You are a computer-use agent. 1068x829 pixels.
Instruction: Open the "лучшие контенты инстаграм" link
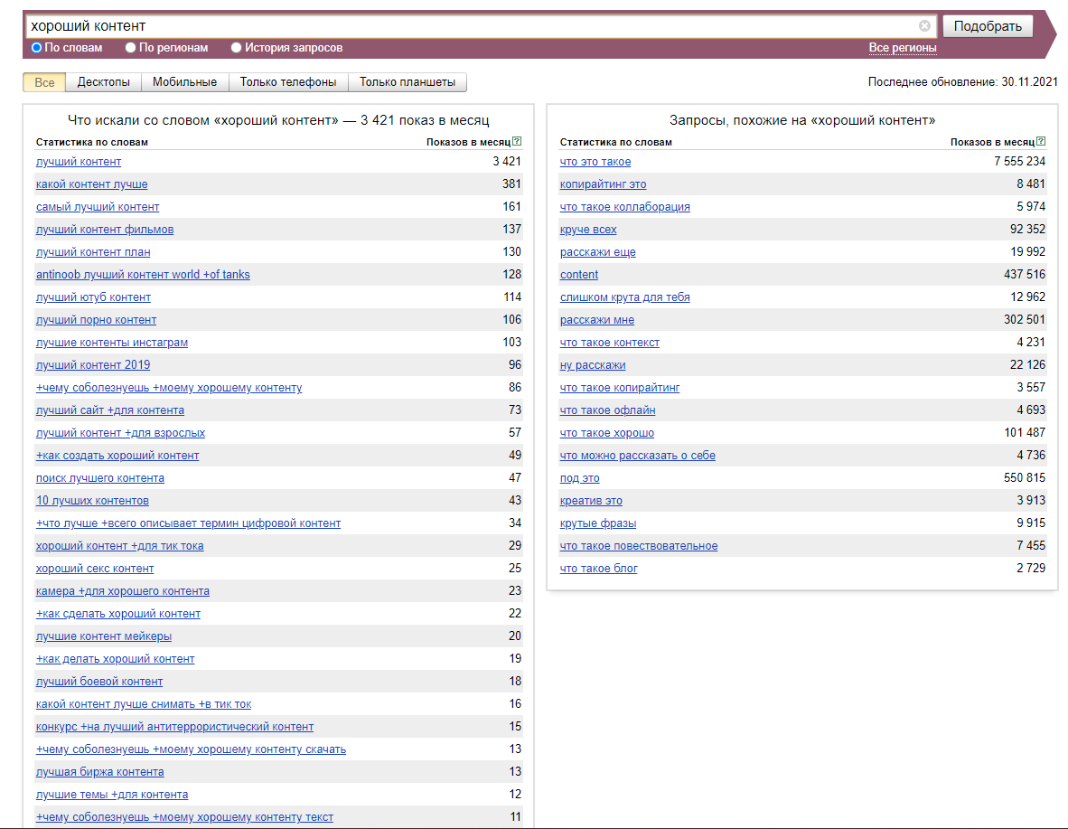(x=112, y=343)
